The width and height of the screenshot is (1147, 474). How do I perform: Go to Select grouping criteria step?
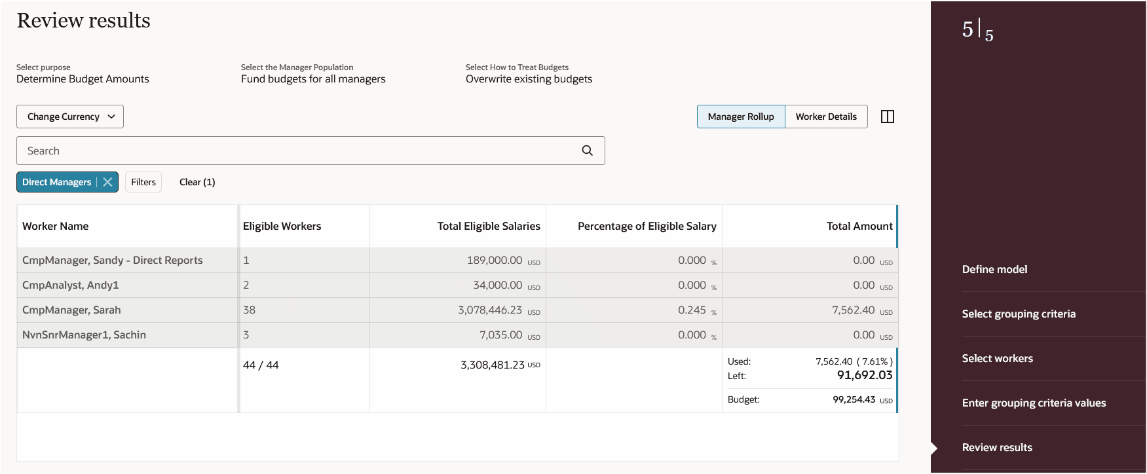(x=1019, y=314)
